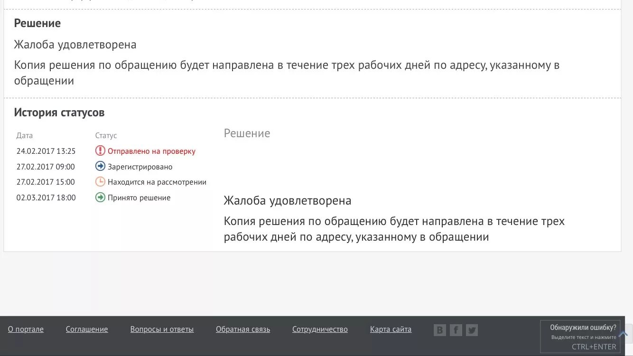Click the date '24.02.2017 13:25'

46,151
